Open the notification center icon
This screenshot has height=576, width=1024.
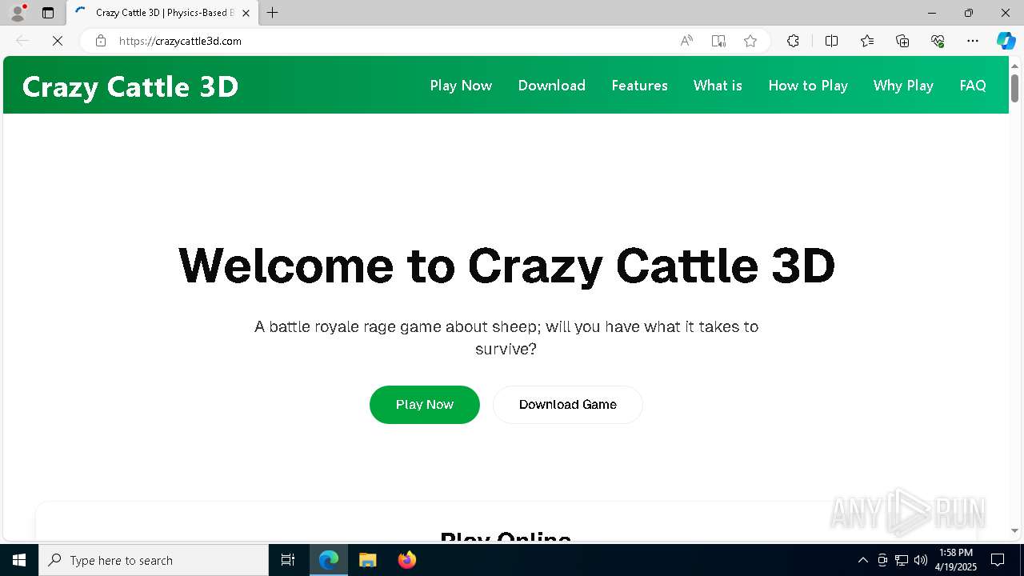point(998,560)
